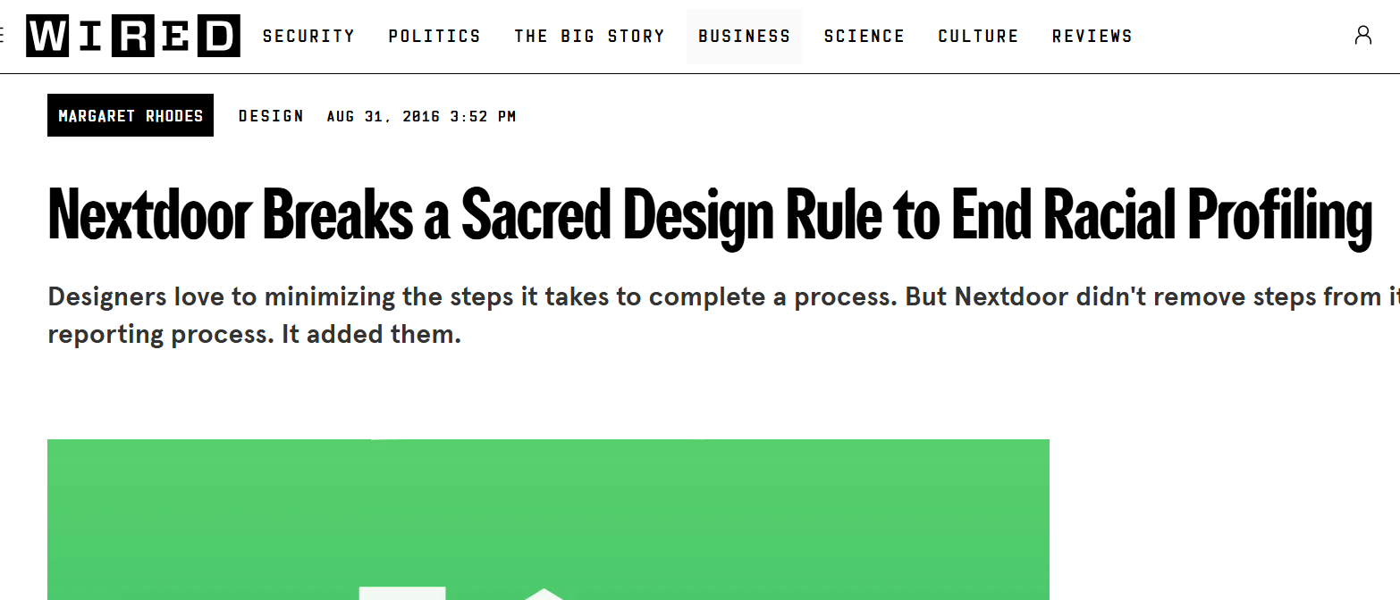
Task: Go to the Security section
Action: 308,37
